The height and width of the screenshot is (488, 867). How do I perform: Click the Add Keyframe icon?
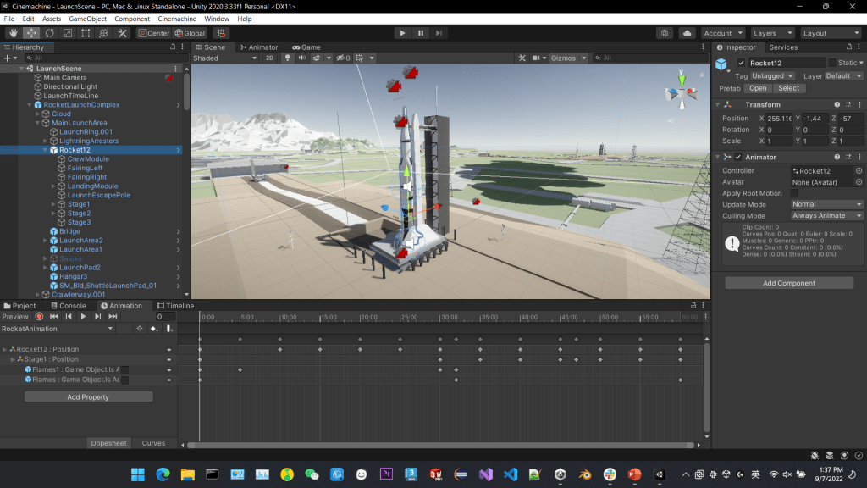point(153,329)
